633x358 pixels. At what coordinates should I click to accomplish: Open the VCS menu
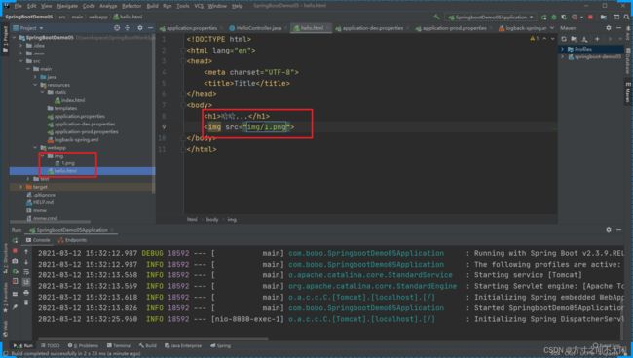click(x=199, y=6)
